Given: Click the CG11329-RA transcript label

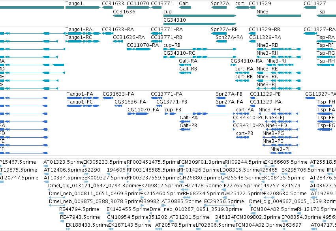Looking at the screenshot, I should (x=265, y=37).
